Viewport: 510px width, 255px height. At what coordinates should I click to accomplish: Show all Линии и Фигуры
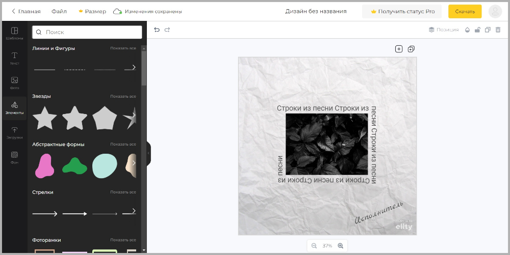[123, 48]
